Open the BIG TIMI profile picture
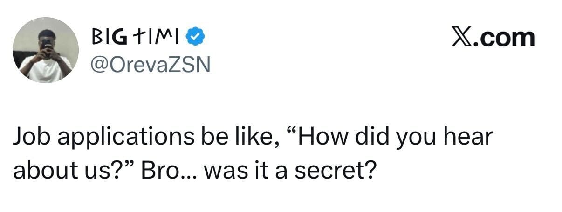This screenshot has width=562, height=212. 45,50
